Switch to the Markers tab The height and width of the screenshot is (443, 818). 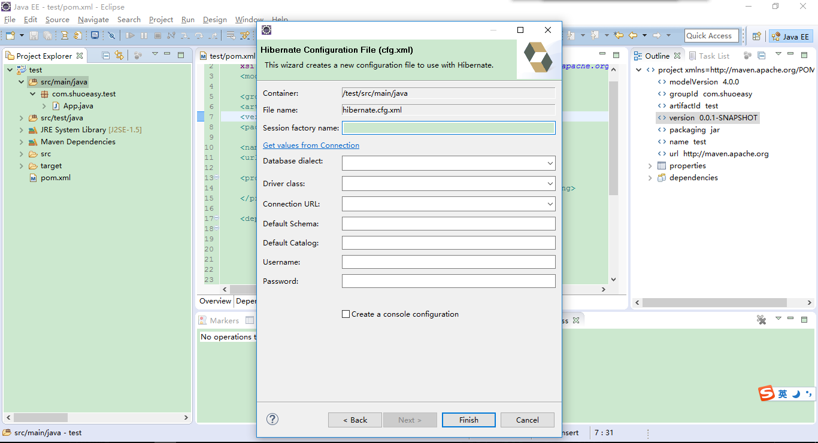pos(219,320)
